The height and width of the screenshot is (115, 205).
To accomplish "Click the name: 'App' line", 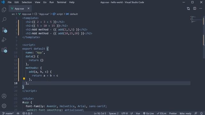I will pyautogui.click(x=35, y=52).
